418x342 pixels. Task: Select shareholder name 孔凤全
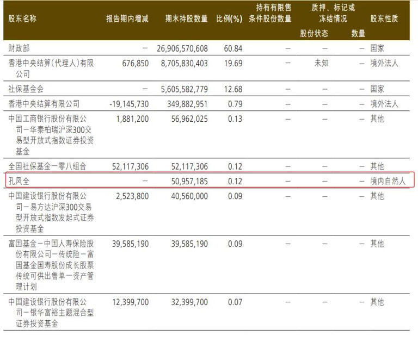(x=19, y=182)
